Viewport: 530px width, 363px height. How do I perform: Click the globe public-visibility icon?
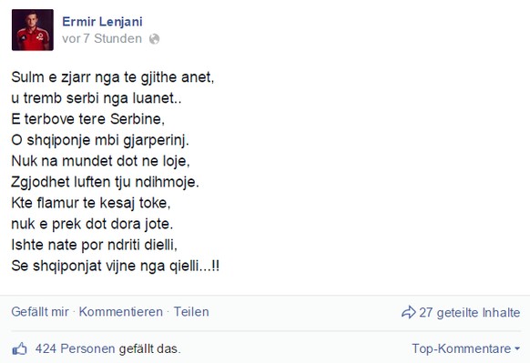155,39
